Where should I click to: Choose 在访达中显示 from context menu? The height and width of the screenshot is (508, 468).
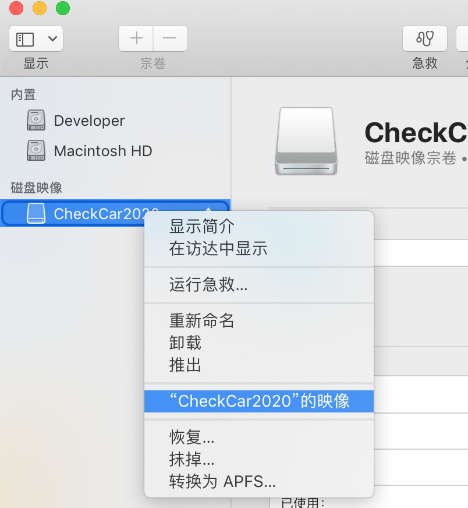pos(218,249)
